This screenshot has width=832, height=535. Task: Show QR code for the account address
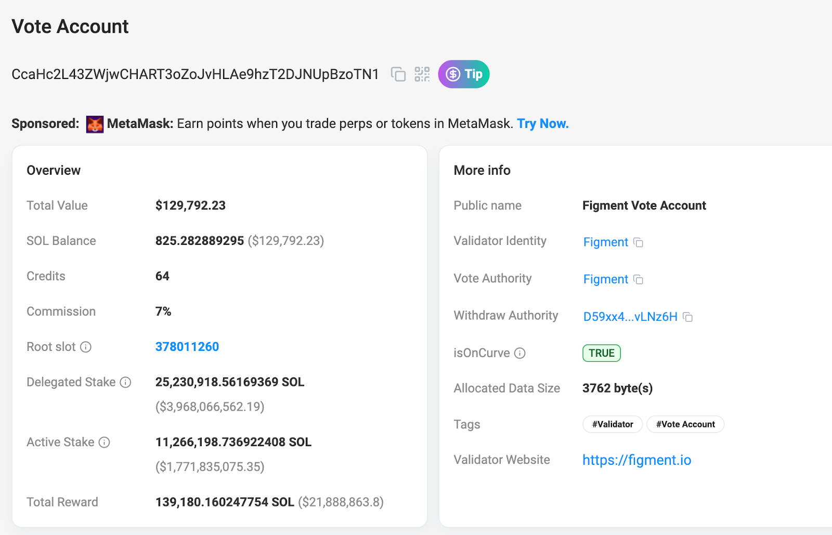[422, 74]
